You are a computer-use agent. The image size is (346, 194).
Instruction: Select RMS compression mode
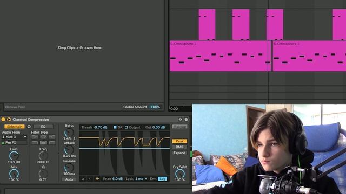(179, 147)
